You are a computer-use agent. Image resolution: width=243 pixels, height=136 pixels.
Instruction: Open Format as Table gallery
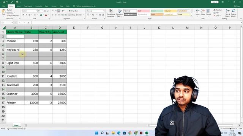click(120, 13)
